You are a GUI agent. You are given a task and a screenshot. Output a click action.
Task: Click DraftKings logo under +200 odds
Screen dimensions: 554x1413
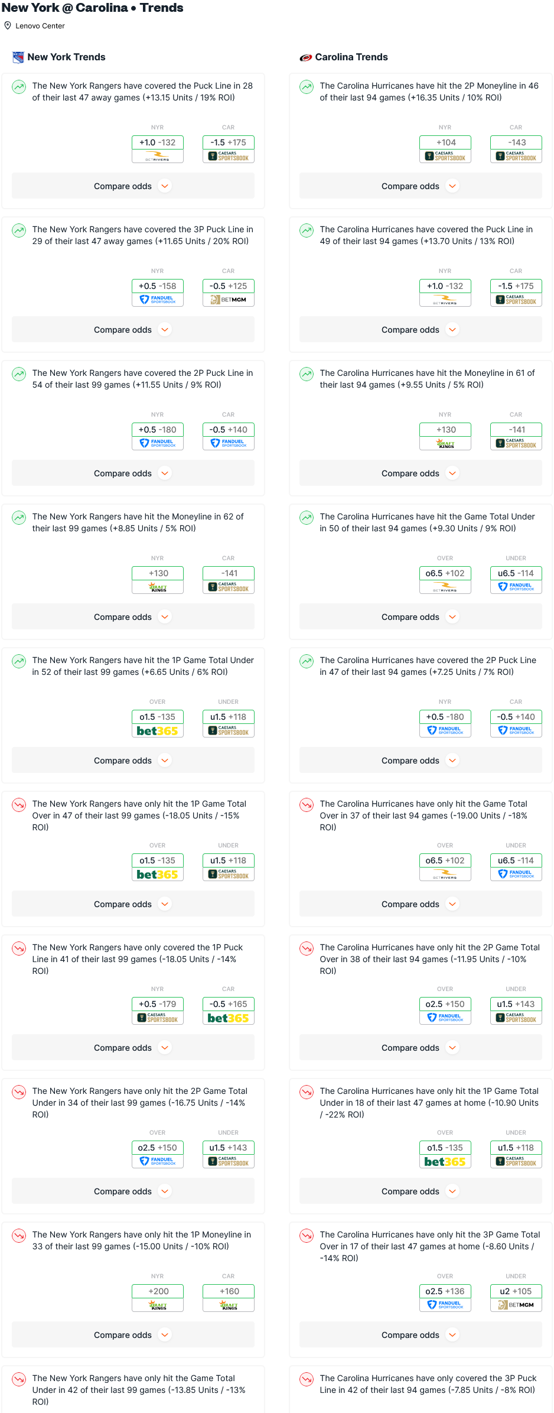pos(157,1305)
